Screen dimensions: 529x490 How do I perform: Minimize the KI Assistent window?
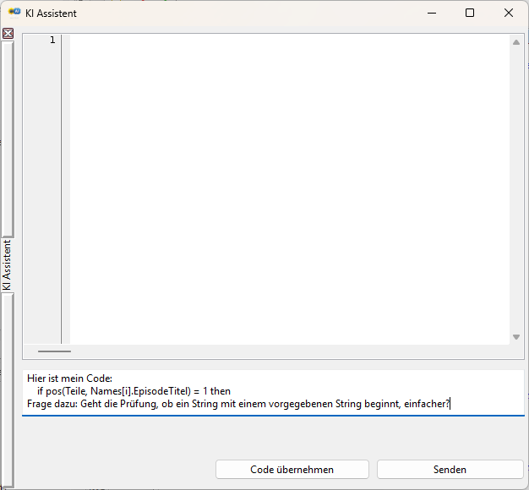coord(432,14)
